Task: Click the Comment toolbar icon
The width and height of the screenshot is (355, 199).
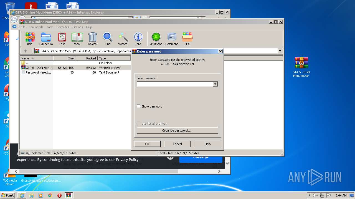Action: pyautogui.click(x=172, y=39)
